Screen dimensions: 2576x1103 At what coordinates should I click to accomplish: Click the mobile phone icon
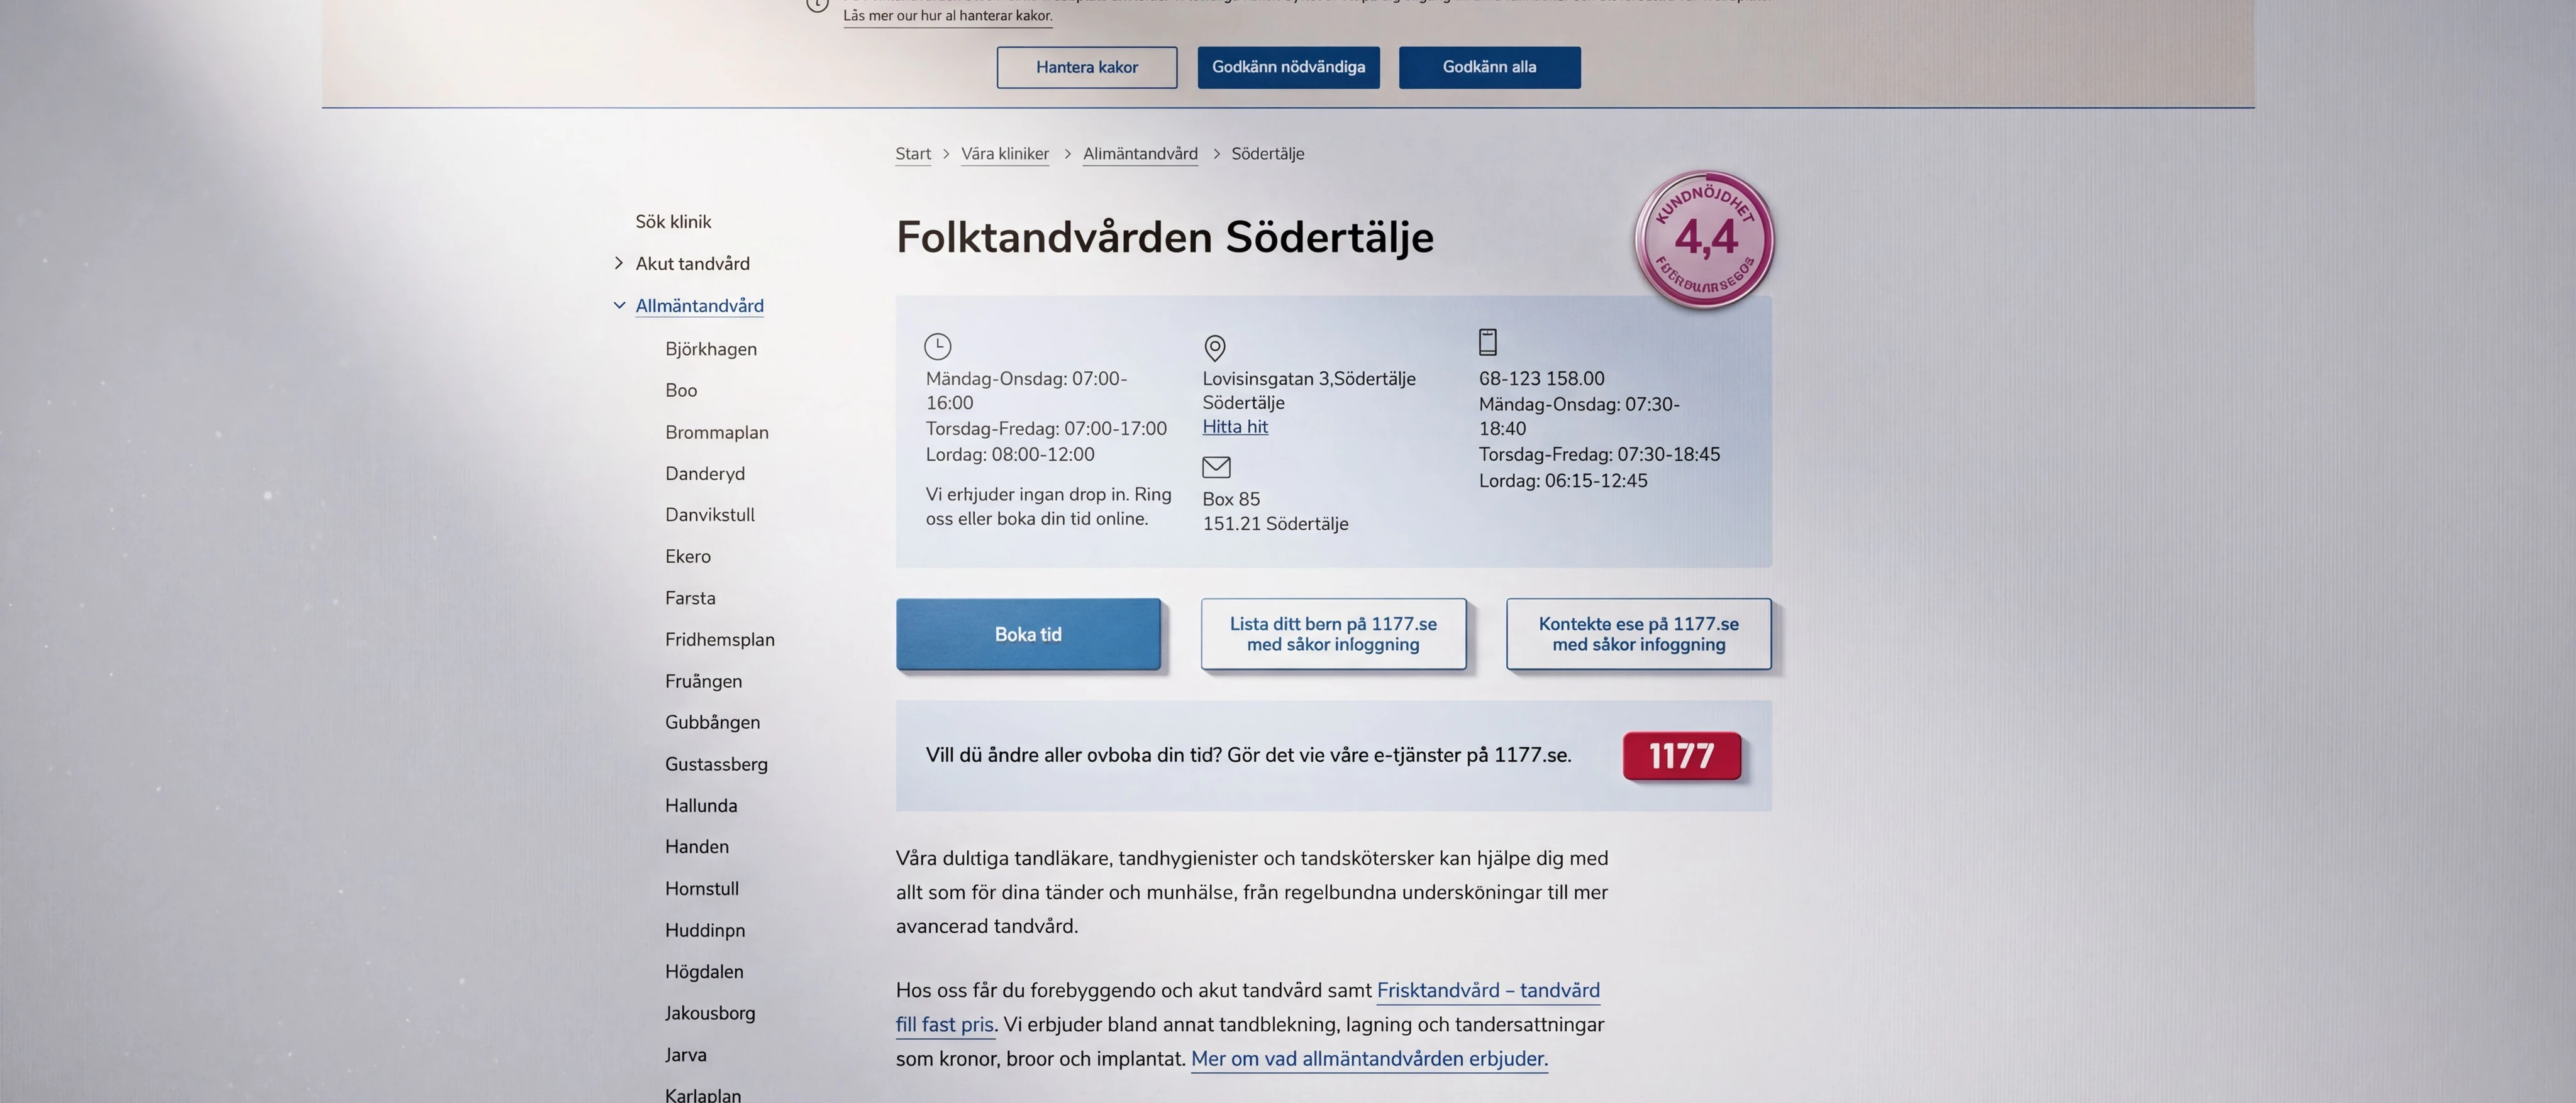(x=1488, y=343)
